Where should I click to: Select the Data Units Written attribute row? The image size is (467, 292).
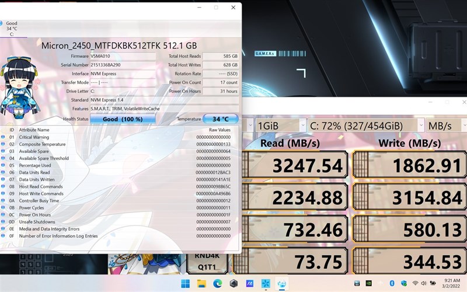(x=119, y=179)
